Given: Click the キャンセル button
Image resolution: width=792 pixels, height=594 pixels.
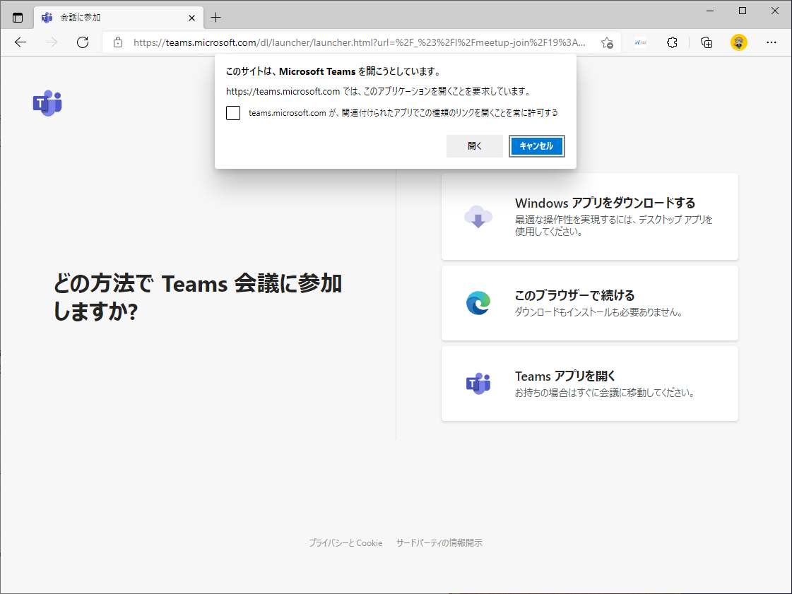Looking at the screenshot, I should pos(536,146).
